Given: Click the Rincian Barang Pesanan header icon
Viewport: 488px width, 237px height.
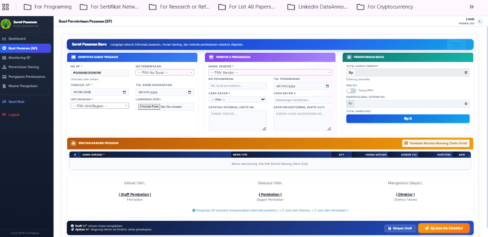Looking at the screenshot, I should click(x=73, y=143).
